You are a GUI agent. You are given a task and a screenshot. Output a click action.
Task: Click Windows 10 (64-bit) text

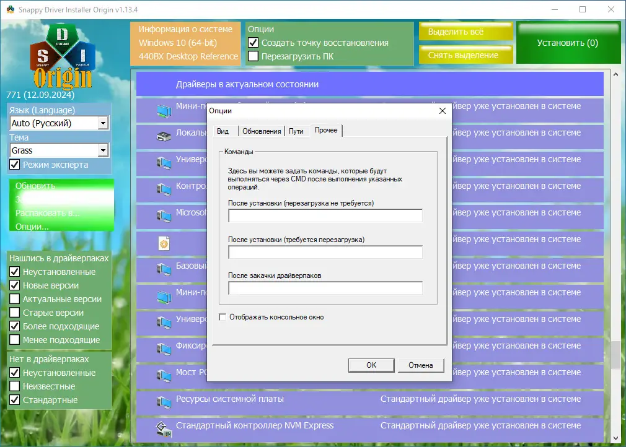pos(178,43)
